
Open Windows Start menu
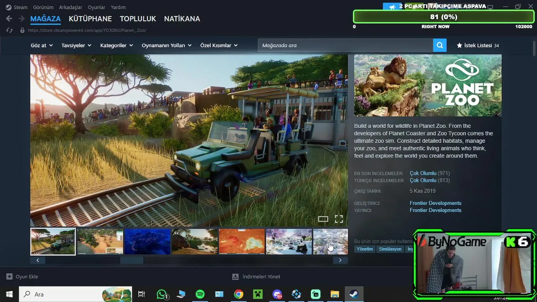click(x=9, y=294)
